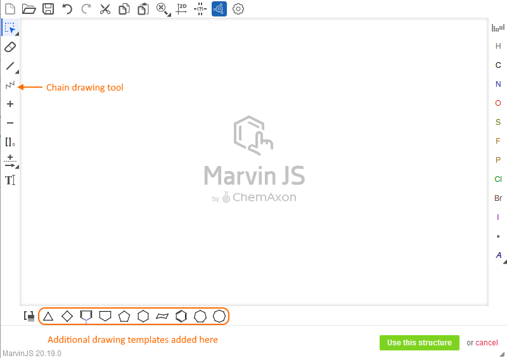Select Bromine atom Br
Viewport: 507px width, 358px height.
coord(498,198)
